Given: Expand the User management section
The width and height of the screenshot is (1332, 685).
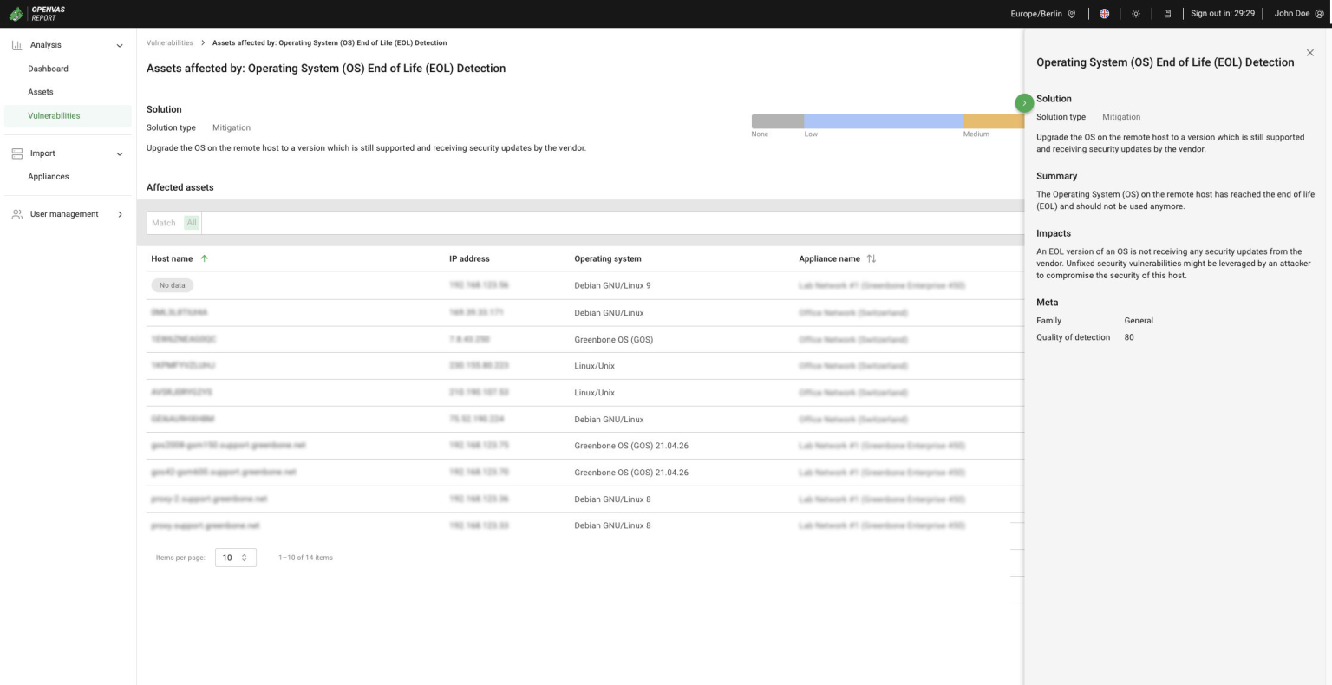Looking at the screenshot, I should (x=120, y=214).
